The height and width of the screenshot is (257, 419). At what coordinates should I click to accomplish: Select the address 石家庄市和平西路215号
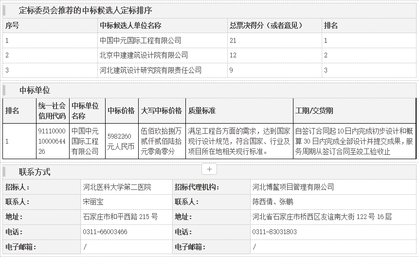120,217
